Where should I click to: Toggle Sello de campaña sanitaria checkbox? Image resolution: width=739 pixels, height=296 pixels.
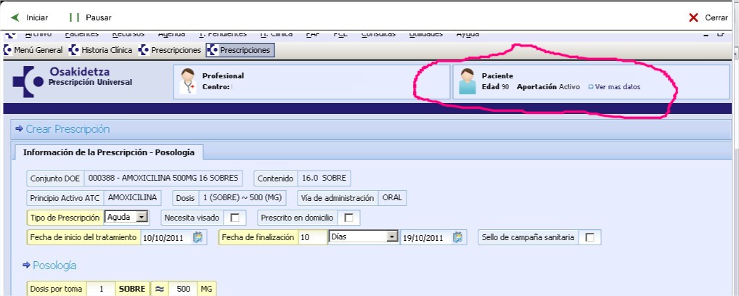[590, 237]
